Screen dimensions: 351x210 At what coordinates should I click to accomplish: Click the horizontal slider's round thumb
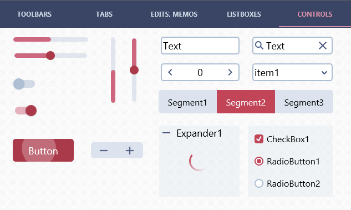click(50, 56)
